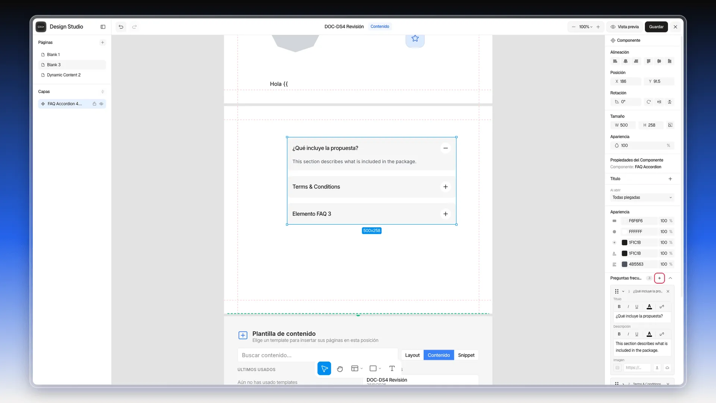Collapse the Preguntas frecuentes section
Viewport: 716px width, 403px height.
(670, 278)
